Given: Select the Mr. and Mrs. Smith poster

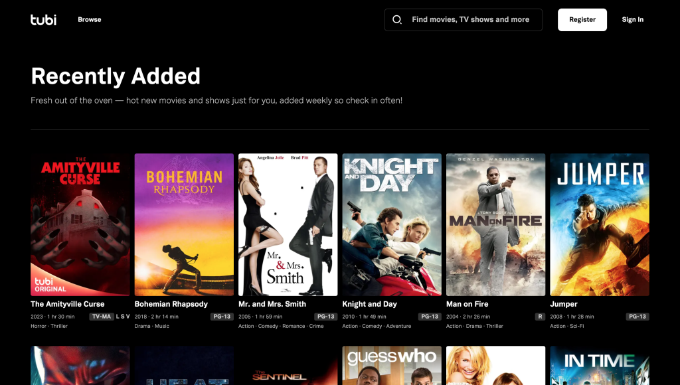Looking at the screenshot, I should [x=288, y=224].
